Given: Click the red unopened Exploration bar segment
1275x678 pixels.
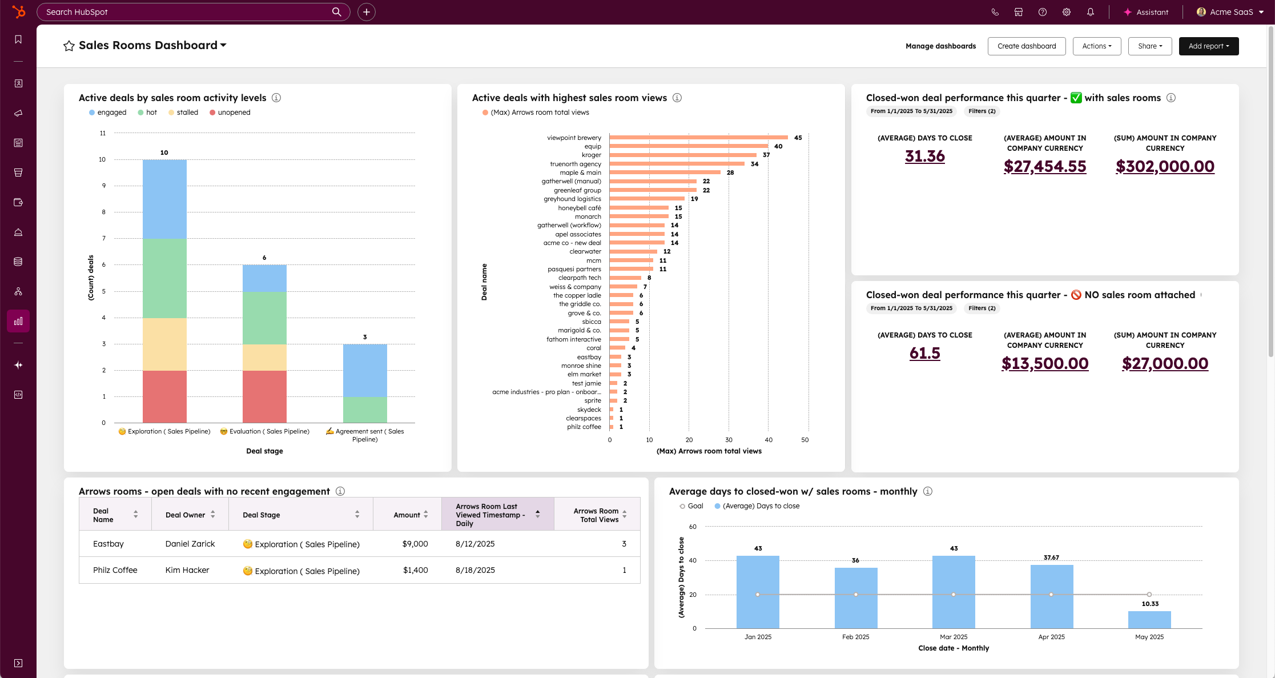Looking at the screenshot, I should coord(164,396).
